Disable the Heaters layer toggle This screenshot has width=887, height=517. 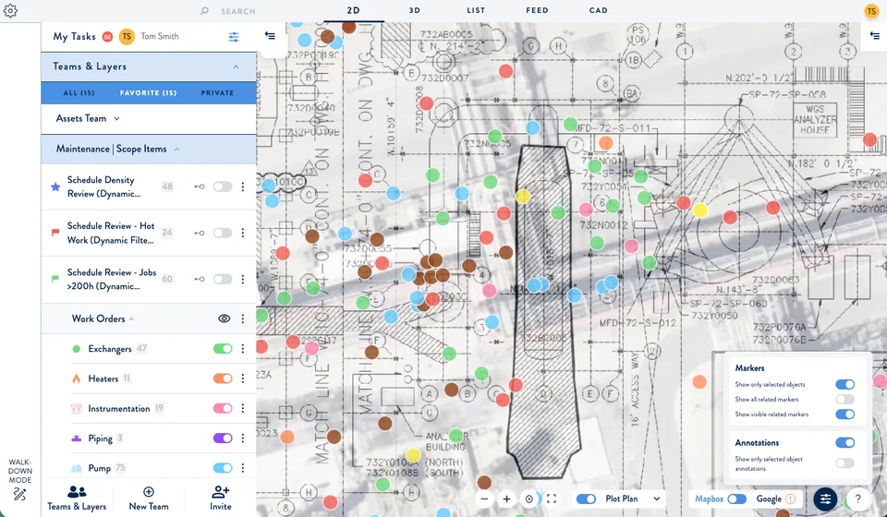(x=223, y=378)
